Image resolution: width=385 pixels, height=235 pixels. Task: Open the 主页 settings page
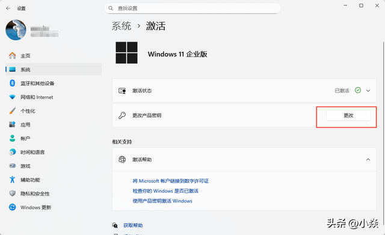pos(54,55)
